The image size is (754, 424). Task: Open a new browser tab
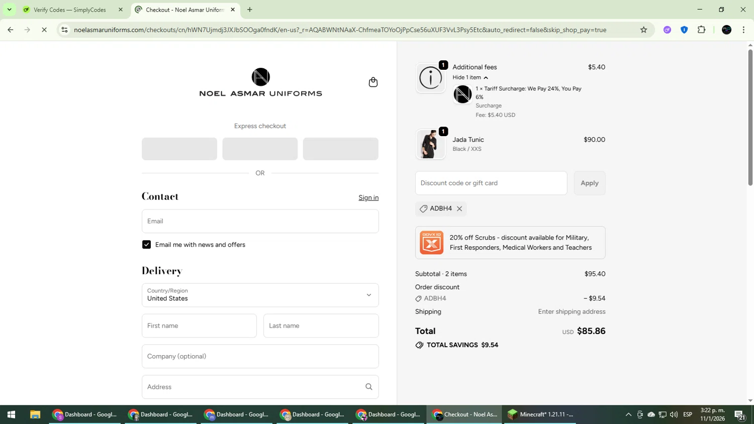250,10
